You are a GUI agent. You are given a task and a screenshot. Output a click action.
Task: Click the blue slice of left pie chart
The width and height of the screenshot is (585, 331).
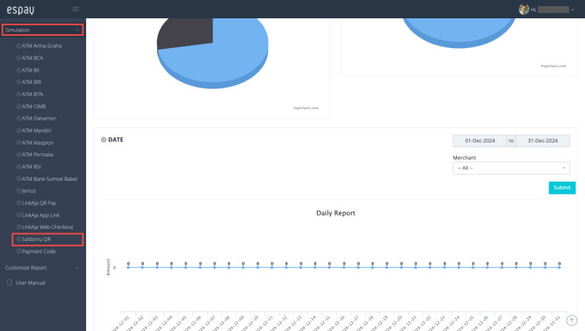click(x=224, y=59)
